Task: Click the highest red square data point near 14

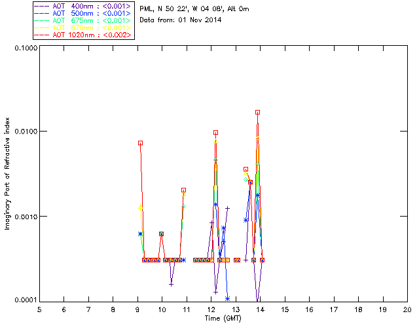Action: tap(258, 112)
